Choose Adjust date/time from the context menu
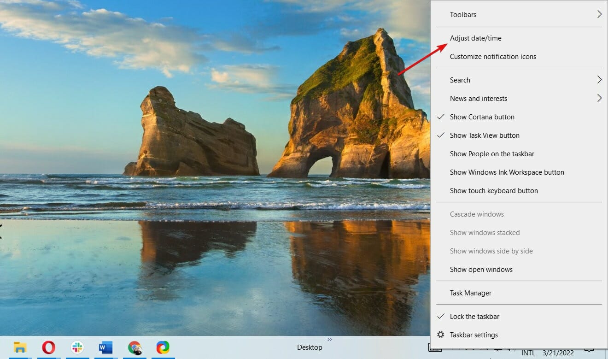The image size is (608, 359). [x=519, y=38]
